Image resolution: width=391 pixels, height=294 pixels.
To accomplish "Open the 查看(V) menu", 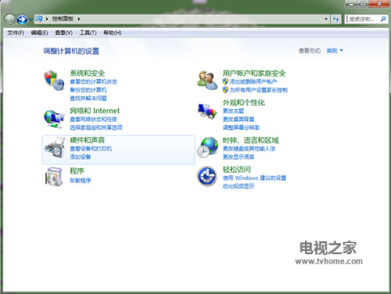I will click(63, 33).
